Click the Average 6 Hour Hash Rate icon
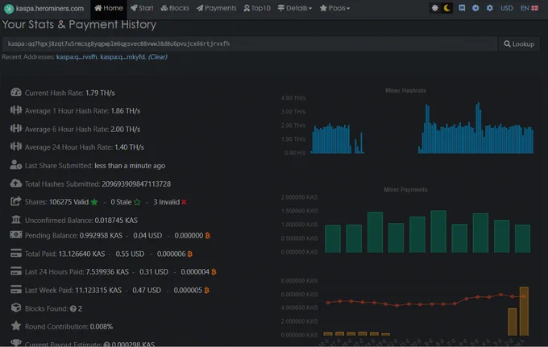Image resolution: width=548 pixels, height=347 pixels. [16, 129]
